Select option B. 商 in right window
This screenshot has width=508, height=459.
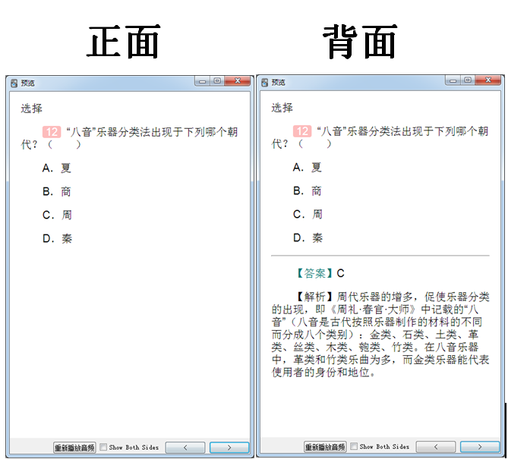pyautogui.click(x=308, y=191)
